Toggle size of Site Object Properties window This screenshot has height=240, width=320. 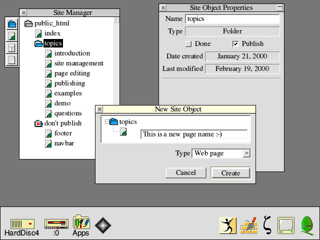(x=279, y=8)
